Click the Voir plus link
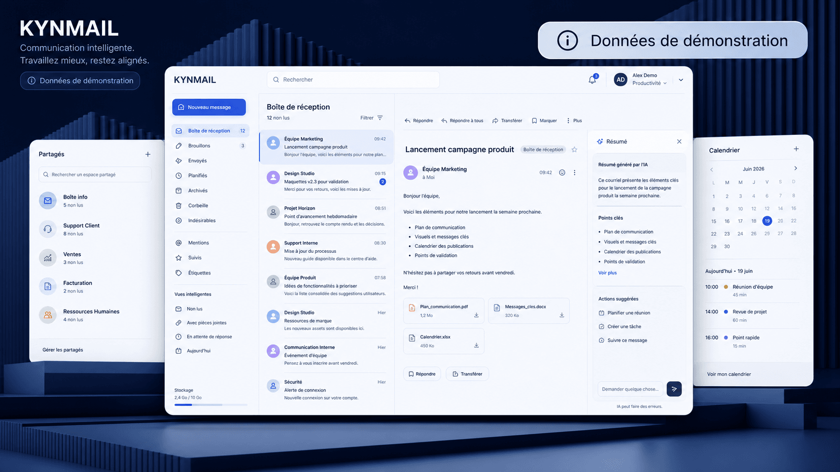Screen dimensions: 840x472 [607, 273]
